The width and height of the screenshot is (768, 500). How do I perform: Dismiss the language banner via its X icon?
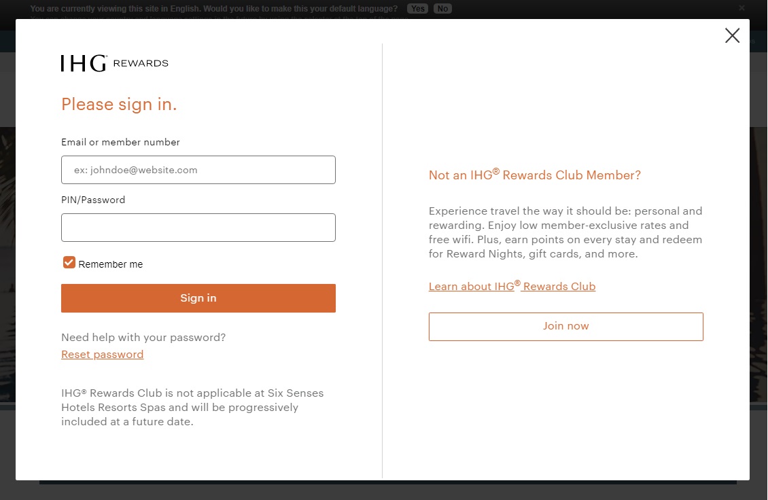pos(741,7)
